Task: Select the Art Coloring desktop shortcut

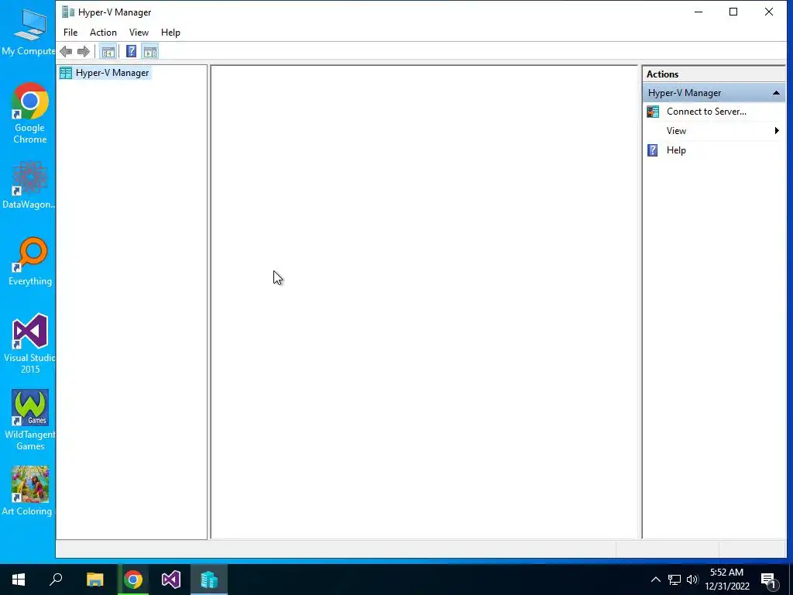Action: (27, 490)
